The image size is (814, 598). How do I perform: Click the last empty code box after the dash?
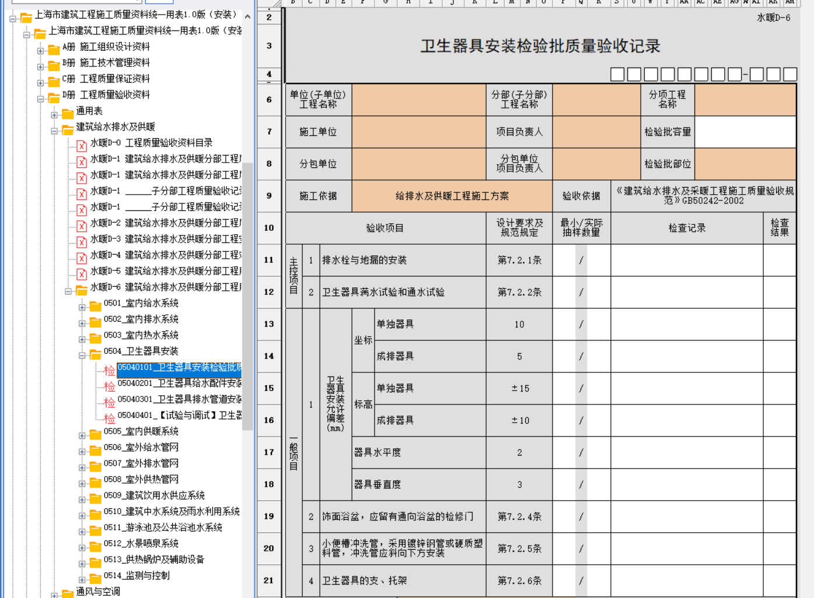point(790,74)
